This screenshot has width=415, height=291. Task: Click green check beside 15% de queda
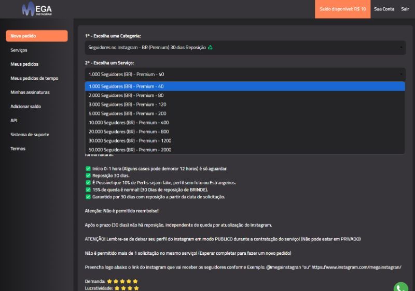[88, 190]
